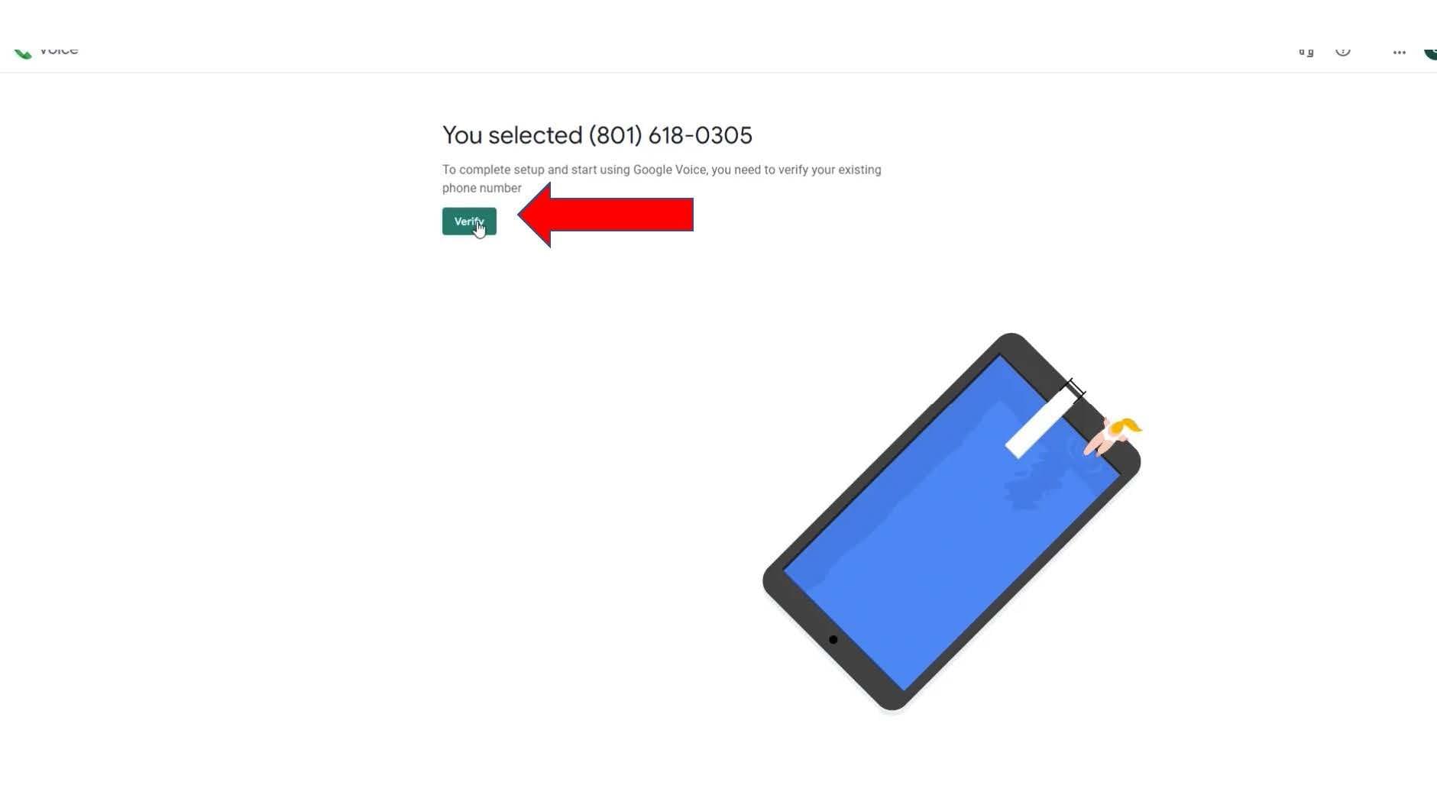
Task: Click the large red arrow pointing at Verify
Action: point(606,215)
